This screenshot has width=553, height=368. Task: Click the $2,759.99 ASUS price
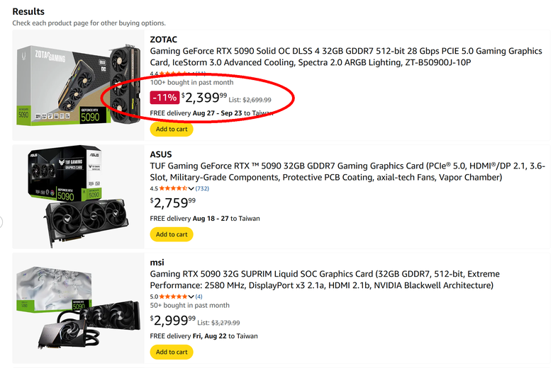click(173, 203)
